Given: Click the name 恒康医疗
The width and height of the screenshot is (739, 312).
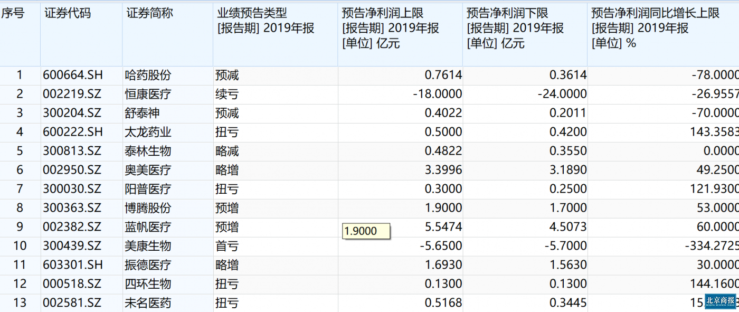Looking at the screenshot, I should point(148,94).
